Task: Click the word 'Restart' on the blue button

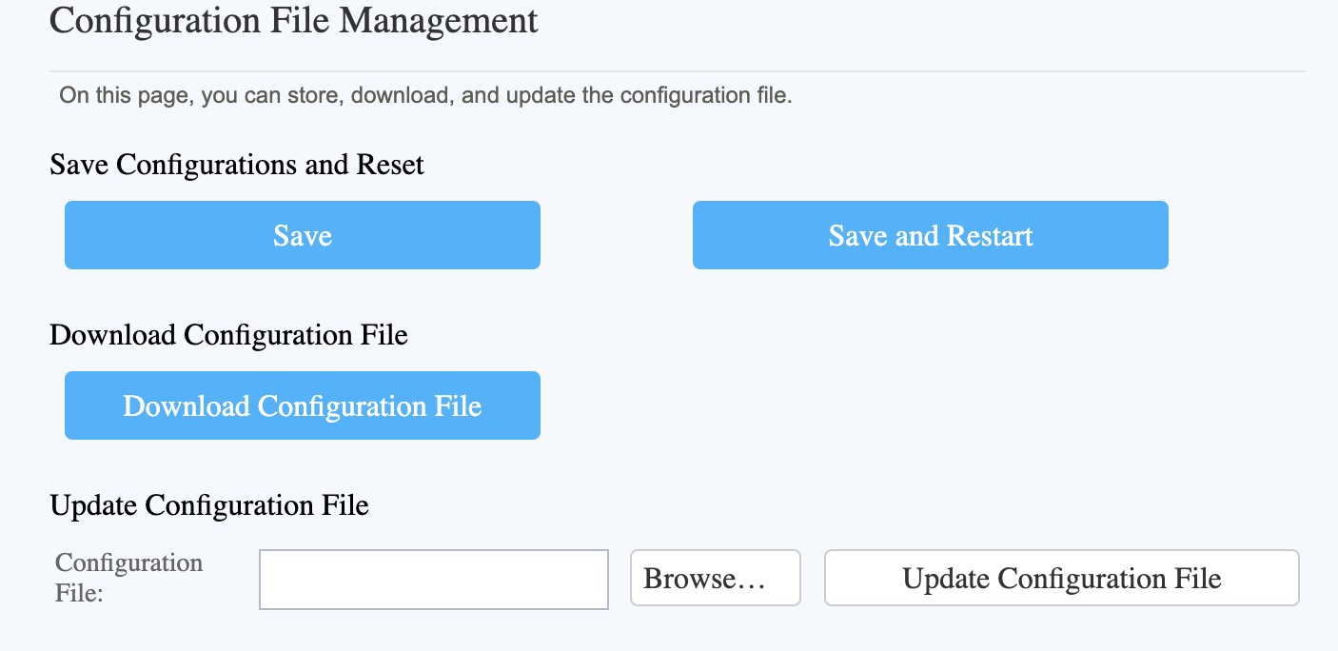Action: [x=989, y=235]
